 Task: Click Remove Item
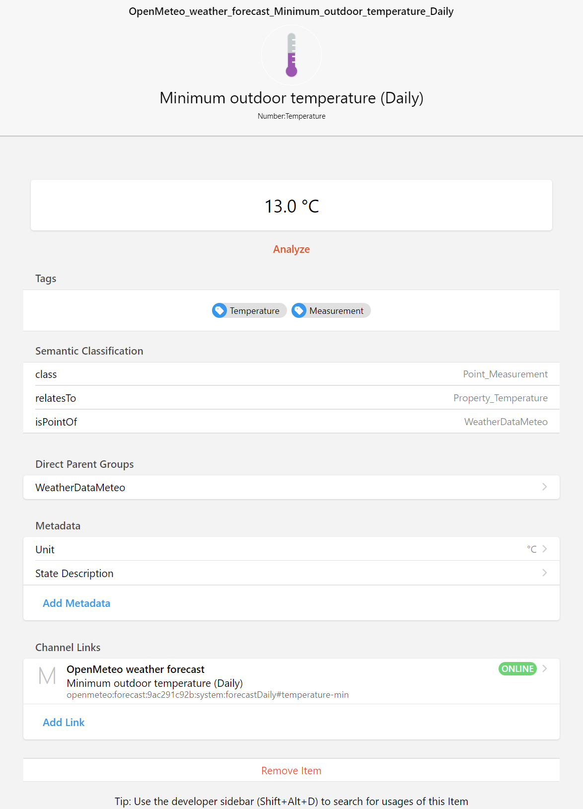(291, 771)
